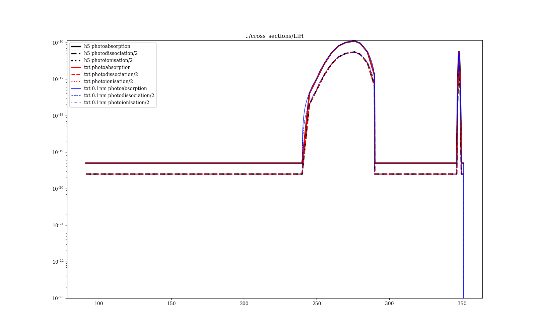Click x-axis tick label 300
Viewport: 536px width, 335px height.
389,304
